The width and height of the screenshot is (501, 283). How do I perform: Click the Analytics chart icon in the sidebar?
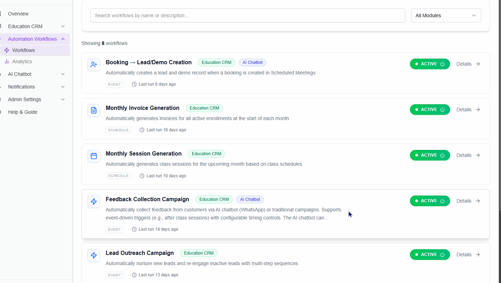6,61
